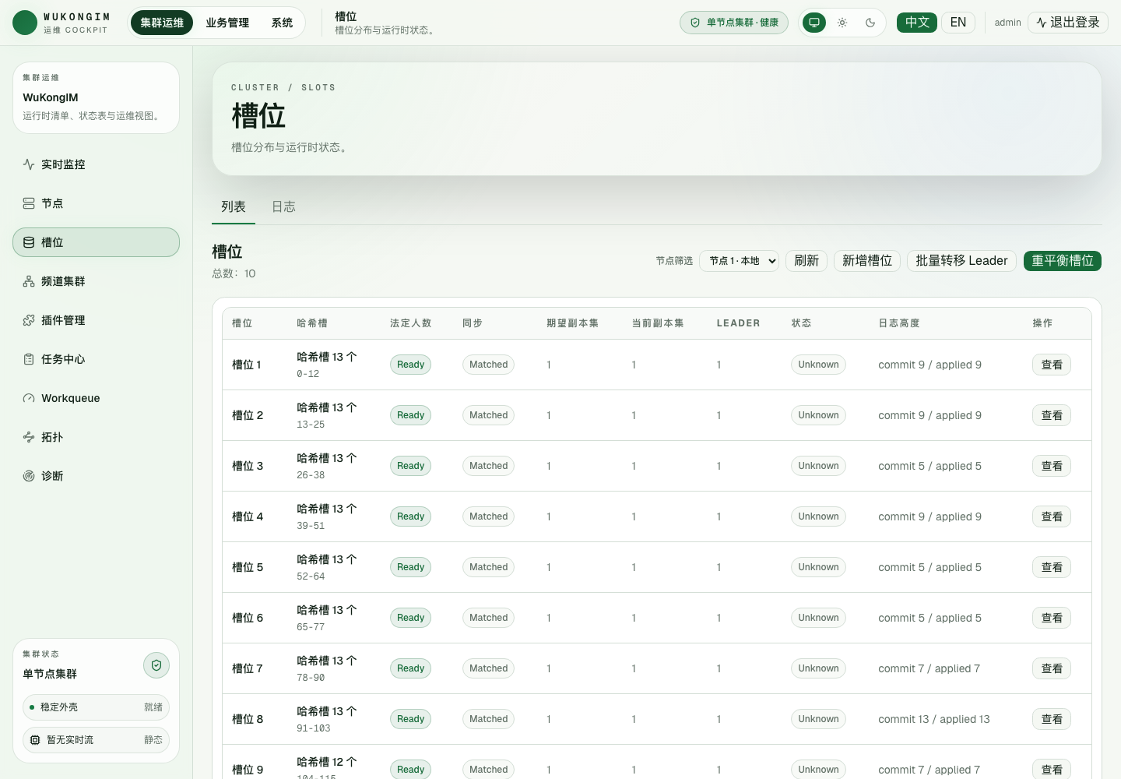Switch language to 中文
This screenshot has height=779, width=1121.
pyautogui.click(x=917, y=23)
